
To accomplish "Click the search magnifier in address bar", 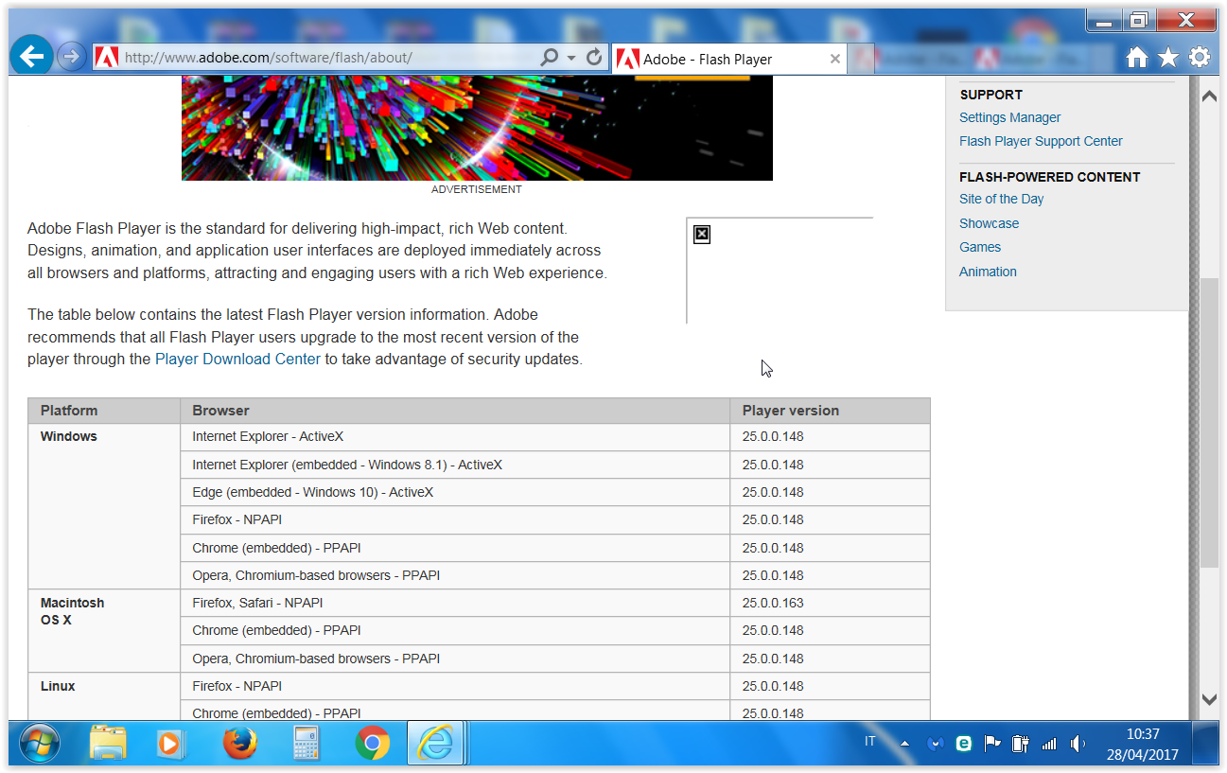I will click(x=549, y=58).
